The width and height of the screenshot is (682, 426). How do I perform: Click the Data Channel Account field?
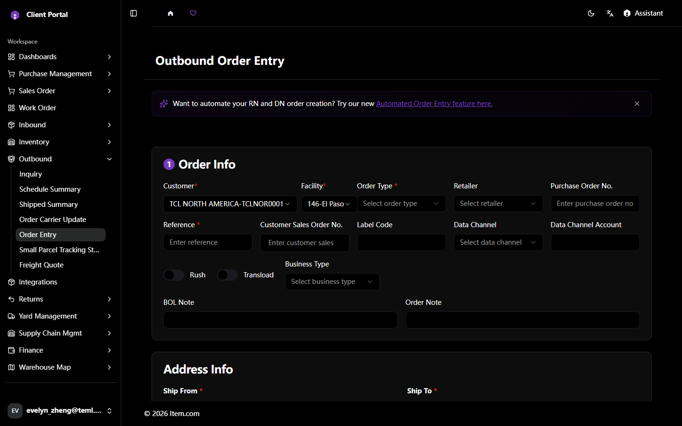pos(595,242)
